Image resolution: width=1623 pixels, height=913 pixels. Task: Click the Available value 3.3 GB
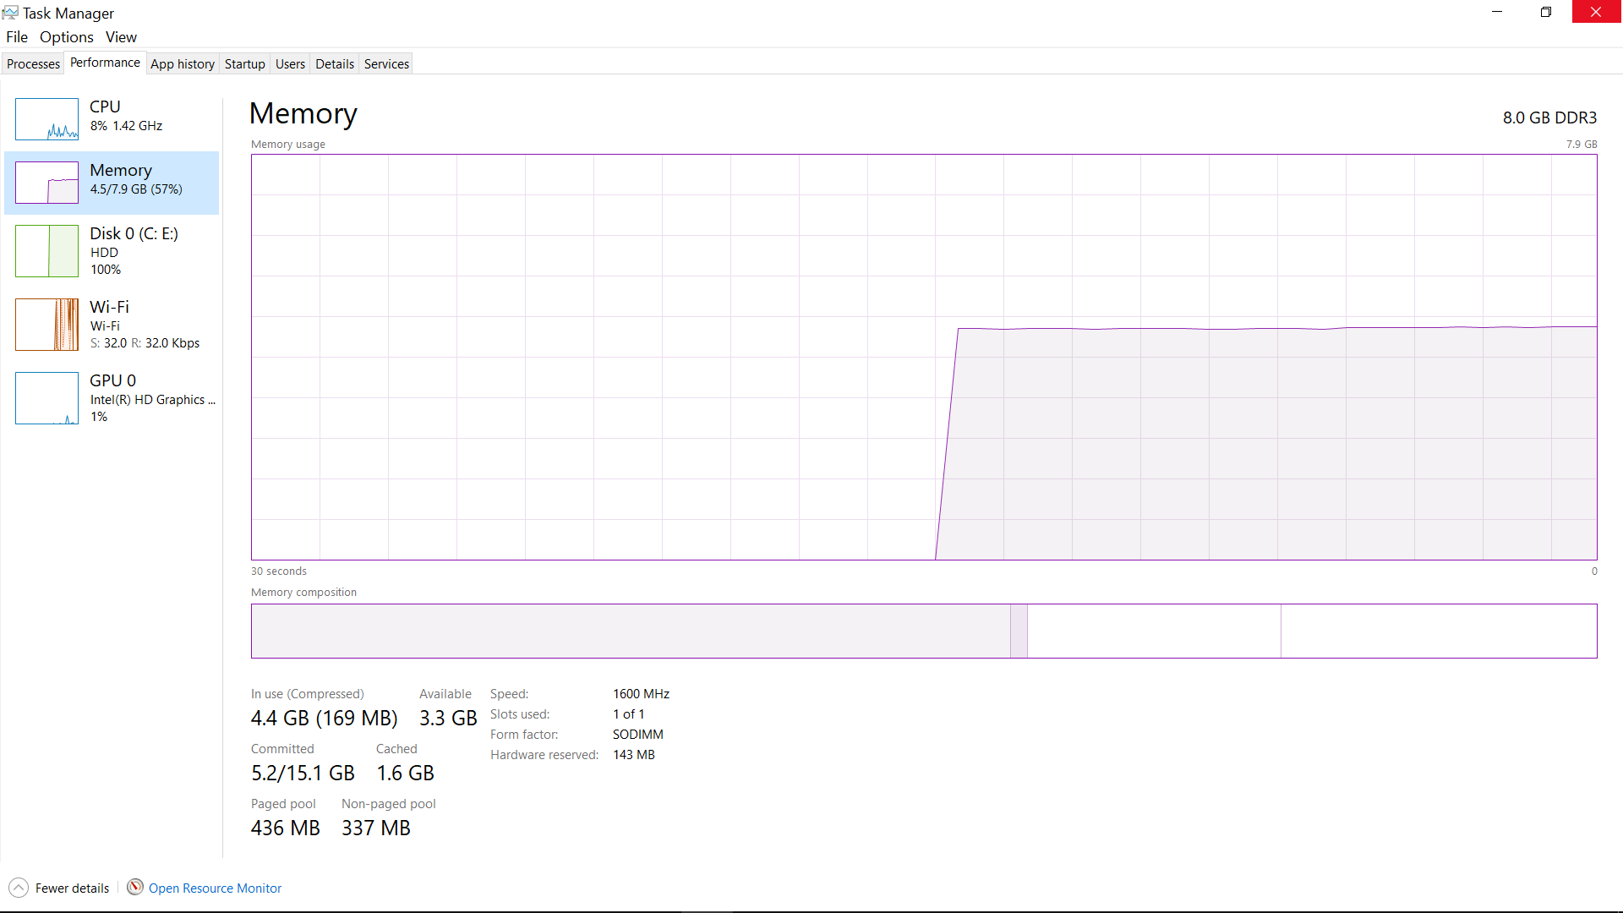448,719
